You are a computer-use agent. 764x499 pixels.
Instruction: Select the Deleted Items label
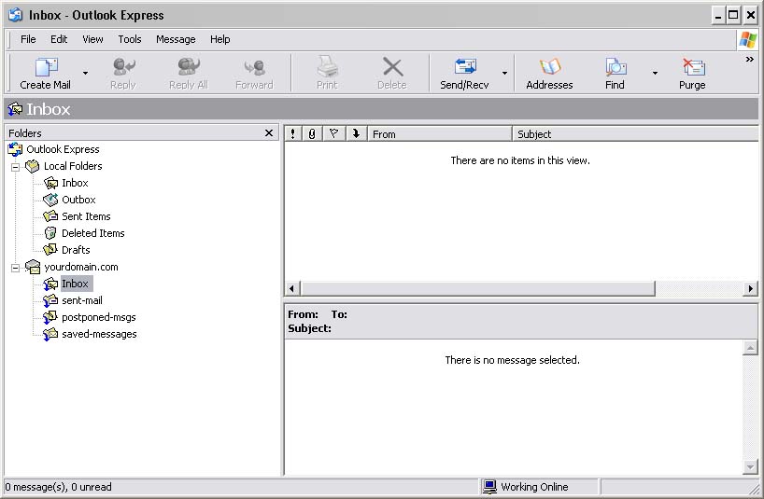click(x=93, y=233)
